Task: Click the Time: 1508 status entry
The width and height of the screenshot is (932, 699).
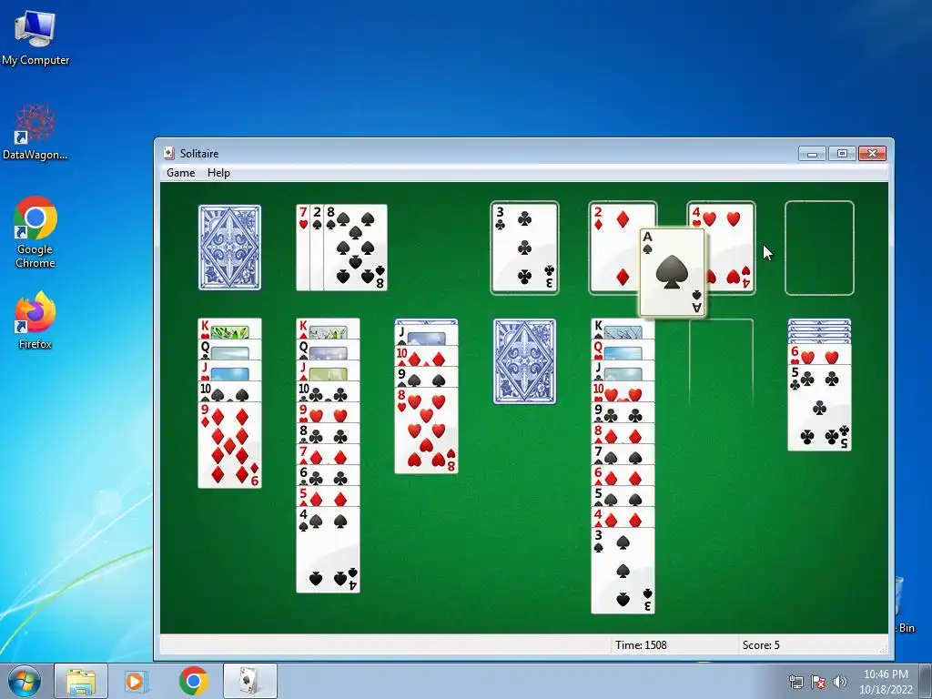Action: click(x=641, y=645)
